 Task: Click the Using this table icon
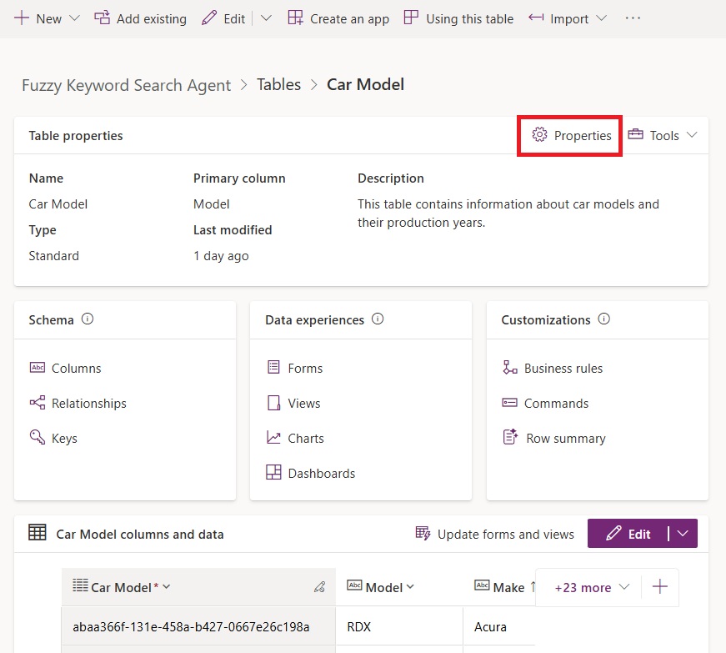click(411, 18)
